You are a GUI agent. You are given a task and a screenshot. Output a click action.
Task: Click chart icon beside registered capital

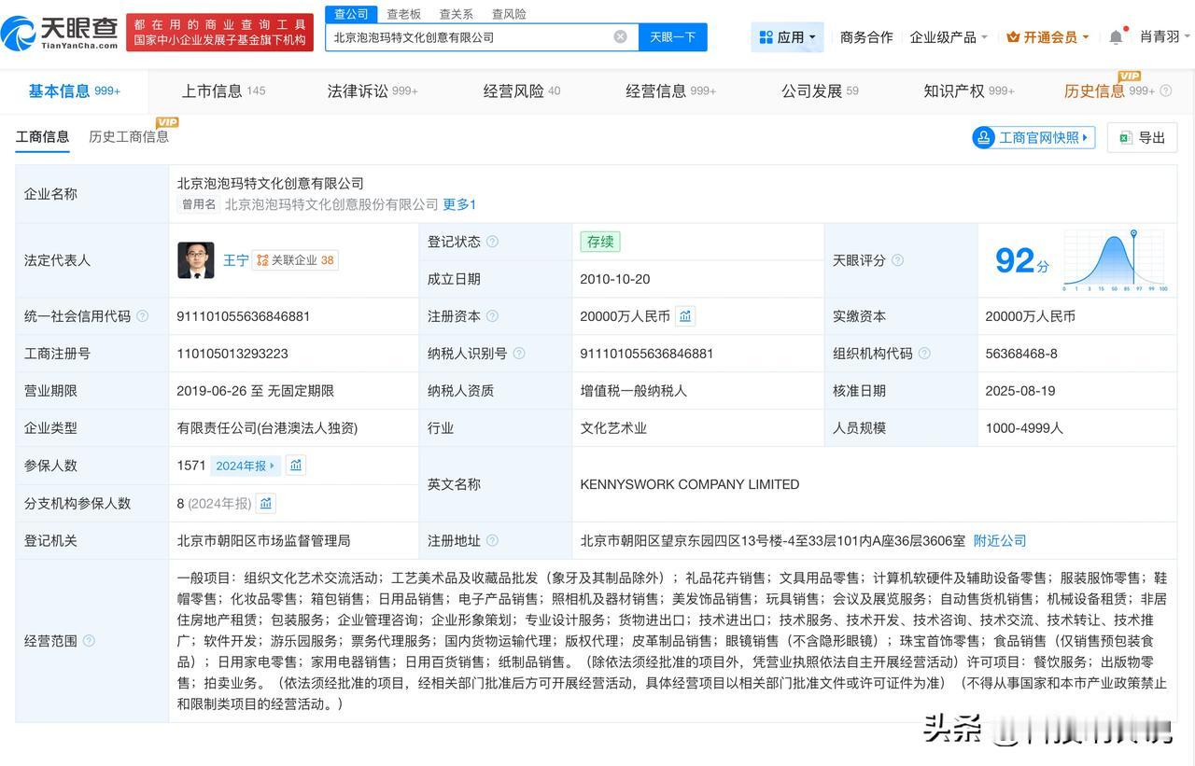pyautogui.click(x=685, y=316)
